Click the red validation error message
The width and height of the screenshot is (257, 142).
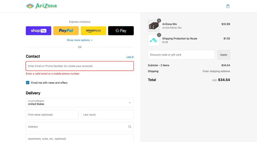[x=53, y=74]
